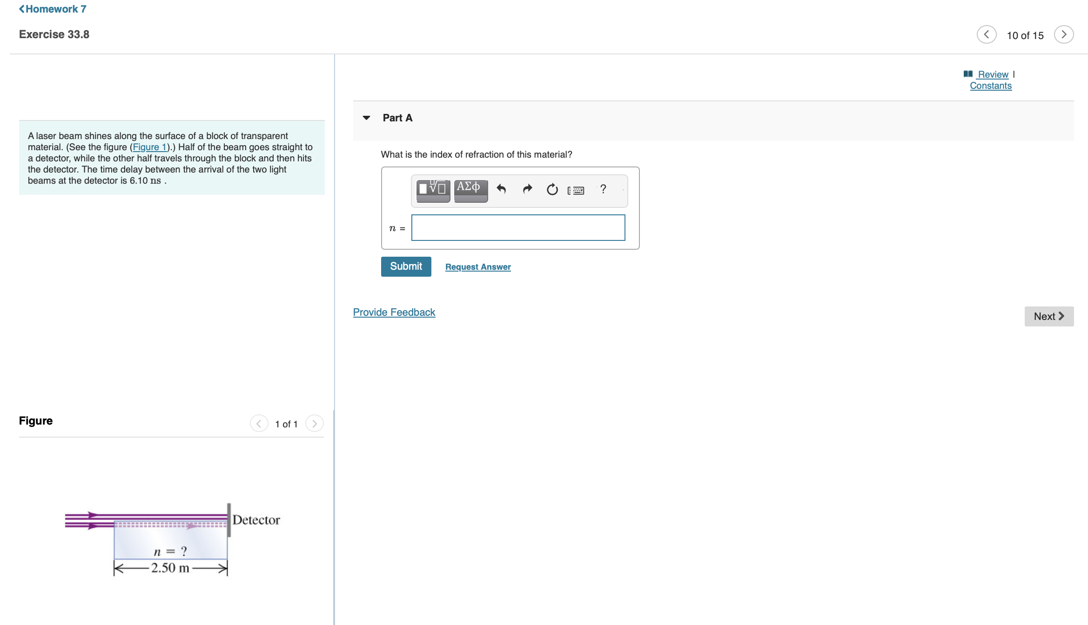
Task: Open the Provide Feedback link
Action: coord(394,312)
